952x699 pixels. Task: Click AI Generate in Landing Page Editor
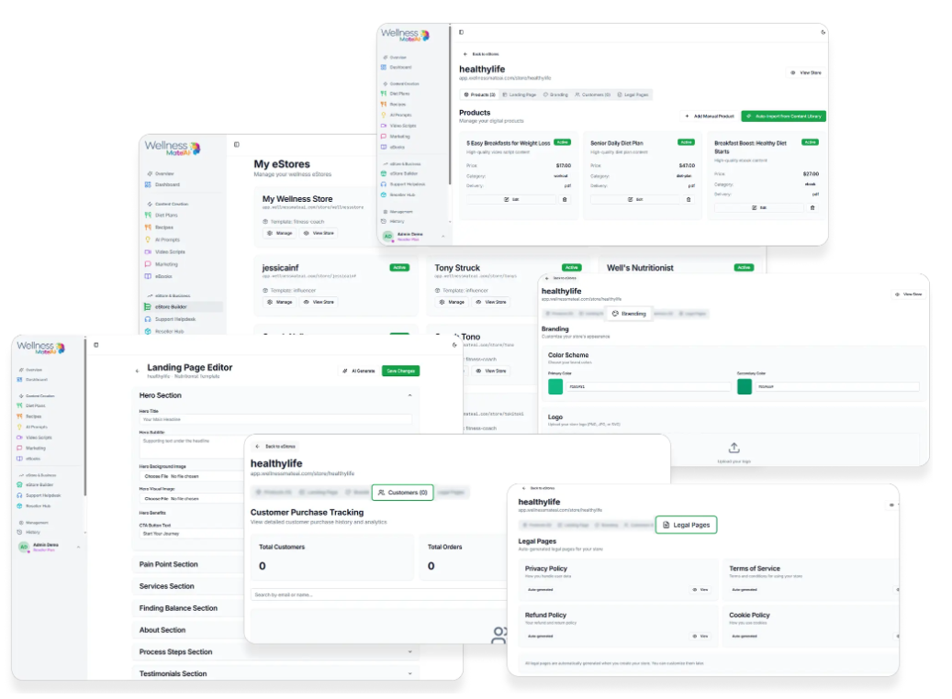click(359, 371)
